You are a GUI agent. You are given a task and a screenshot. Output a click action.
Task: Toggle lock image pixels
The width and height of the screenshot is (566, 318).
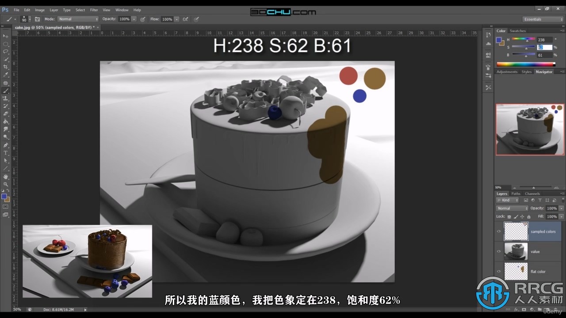516,217
